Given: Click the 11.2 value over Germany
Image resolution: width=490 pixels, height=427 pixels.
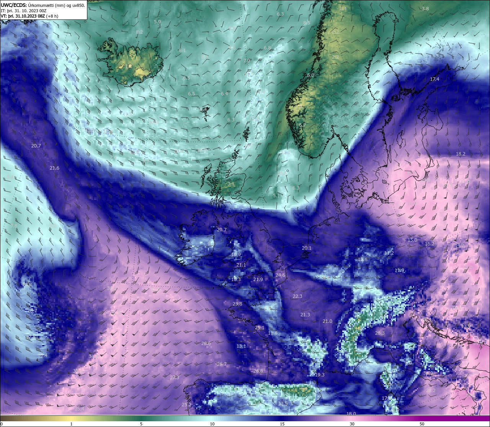Looking at the screenshot, I should click(x=389, y=253).
